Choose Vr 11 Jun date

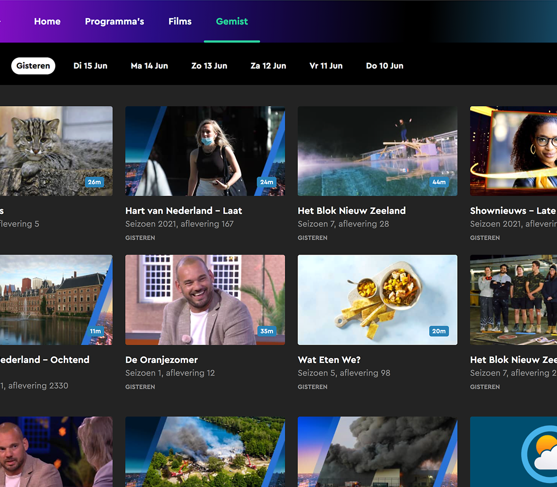click(x=326, y=66)
